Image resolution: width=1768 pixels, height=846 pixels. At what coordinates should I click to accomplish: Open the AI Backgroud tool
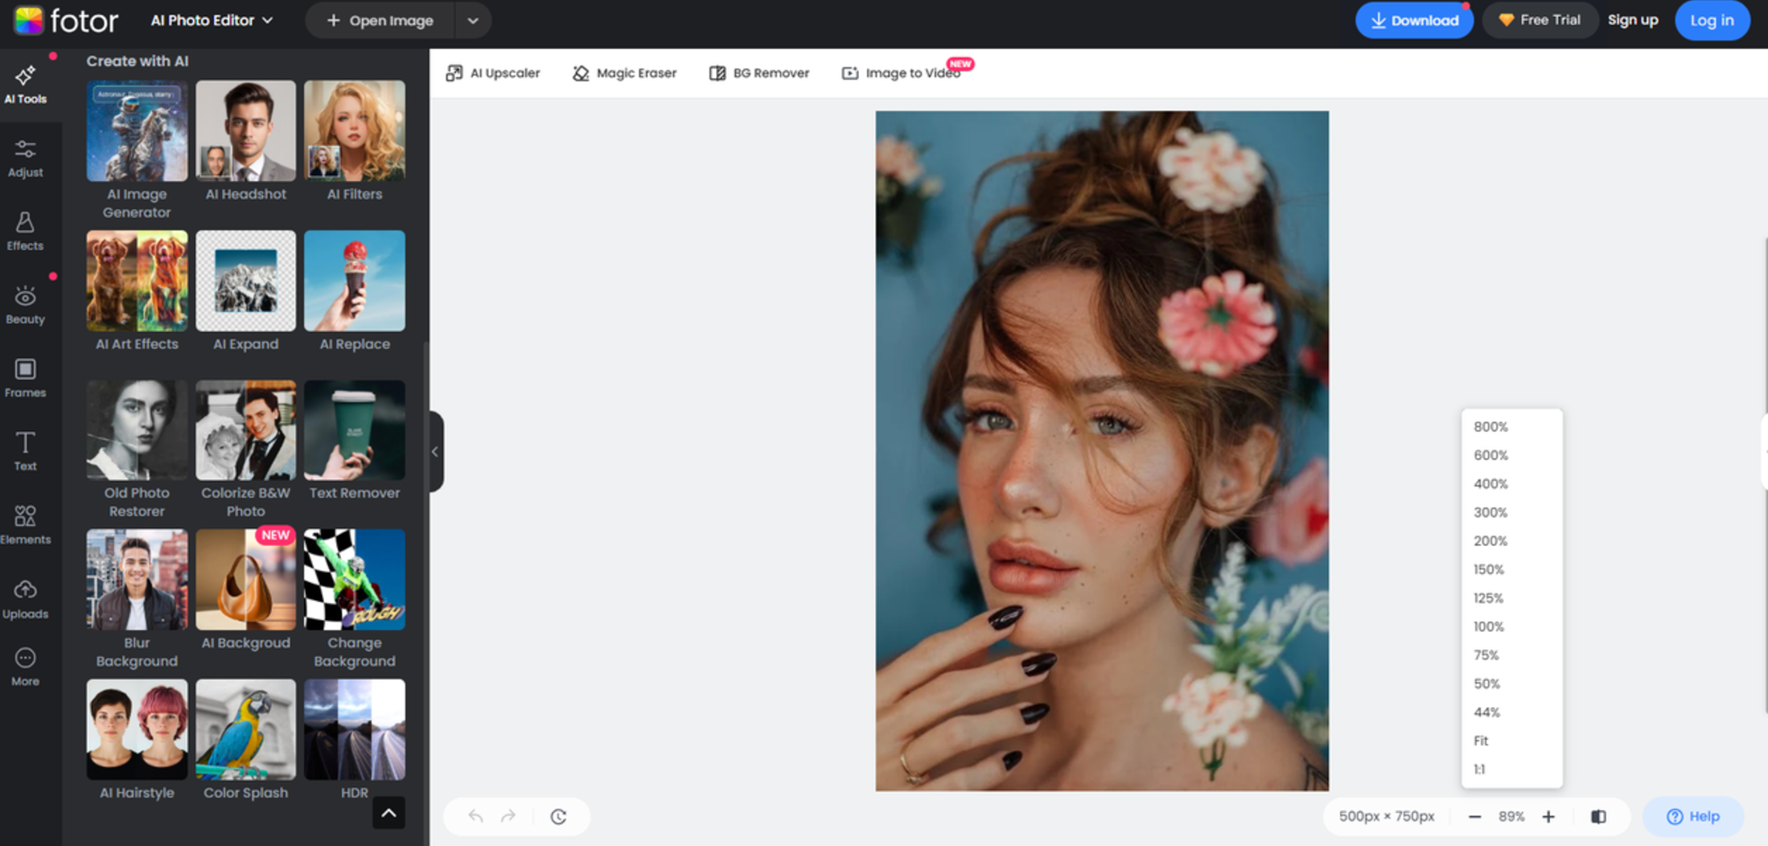click(x=245, y=590)
